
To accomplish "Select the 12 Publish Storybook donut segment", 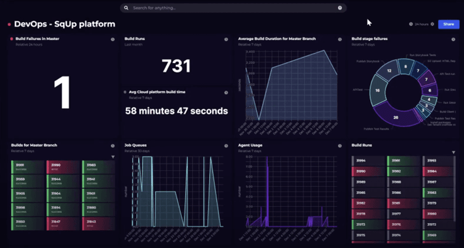I will click(389, 71).
